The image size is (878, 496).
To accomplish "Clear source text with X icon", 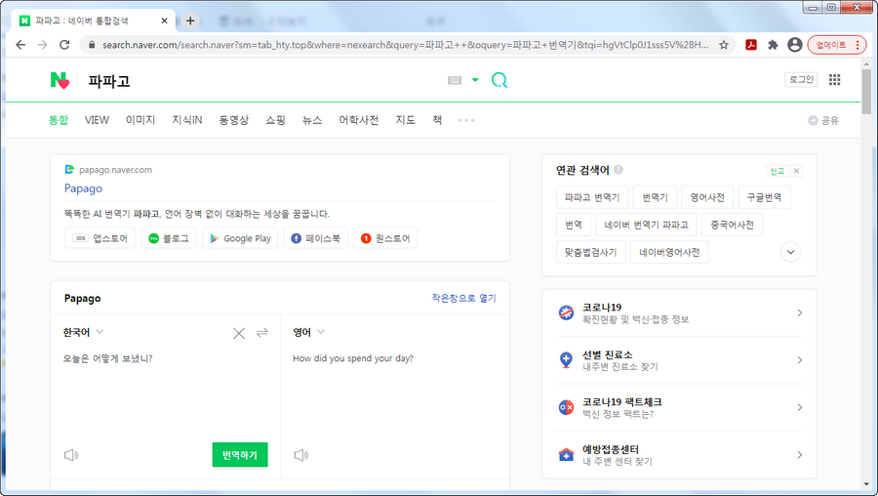I will [x=239, y=334].
